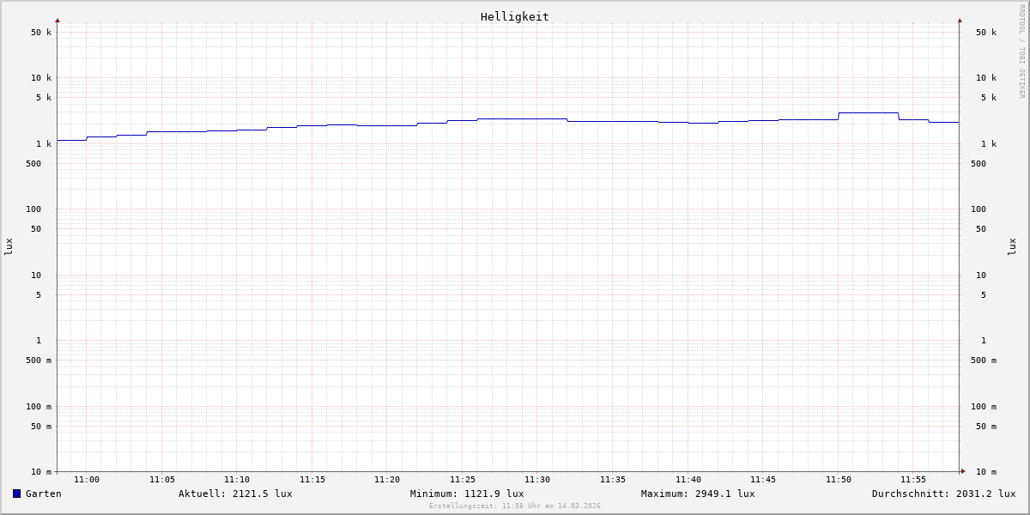The width and height of the screenshot is (1030, 515).
Task: Click the red arrow atop the left y-axis
Action: (58, 20)
